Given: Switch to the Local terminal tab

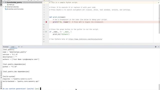Looking at the screenshot, I should point(12,47).
